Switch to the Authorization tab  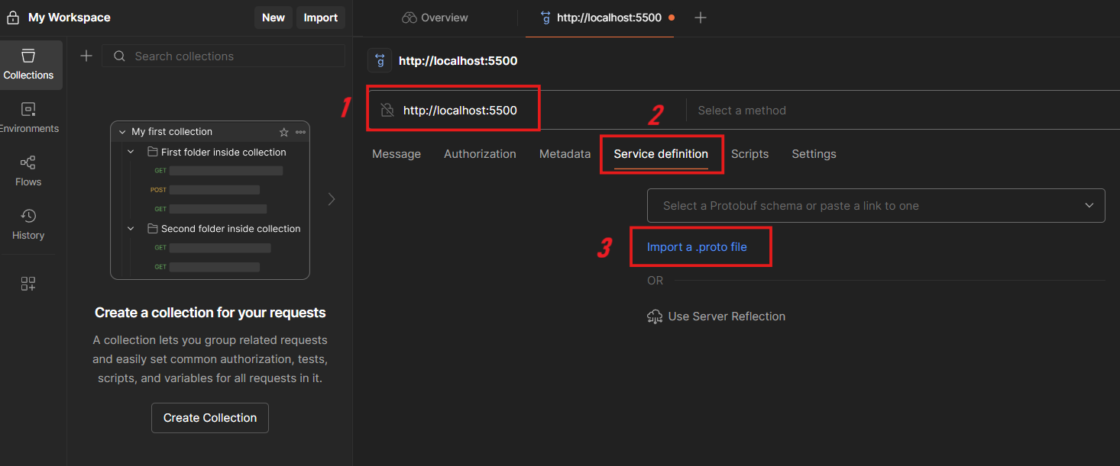pyautogui.click(x=480, y=154)
